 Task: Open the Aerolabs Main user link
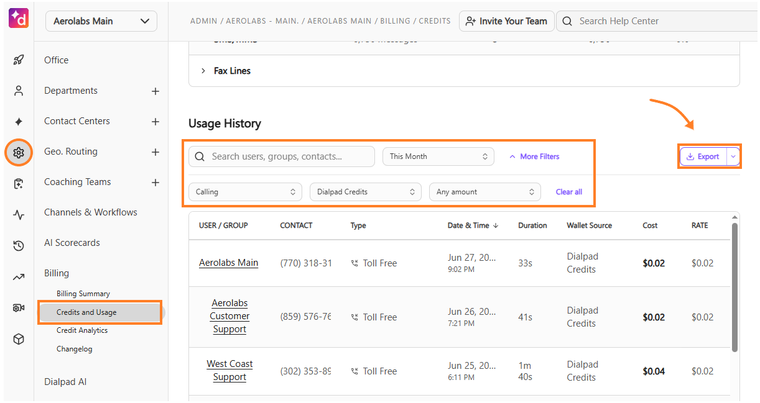[229, 263]
